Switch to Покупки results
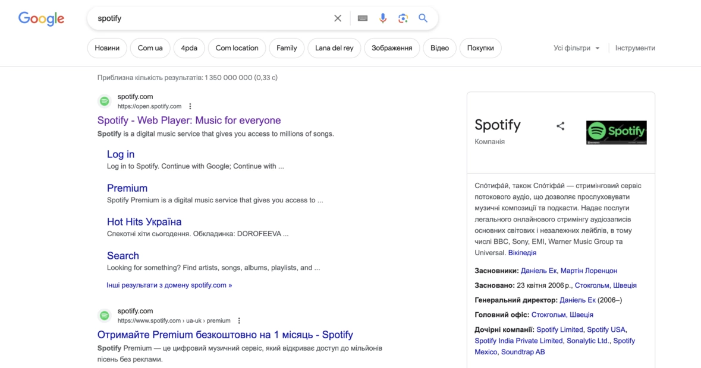701x368 pixels. [480, 48]
